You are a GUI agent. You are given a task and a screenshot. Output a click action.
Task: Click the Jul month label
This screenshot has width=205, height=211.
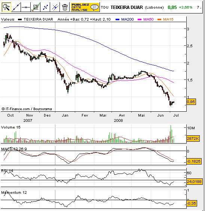pyautogui.click(x=176, y=115)
